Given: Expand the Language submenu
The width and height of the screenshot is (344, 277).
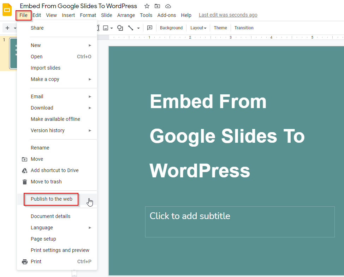Looking at the screenshot, I should pyautogui.click(x=57, y=228).
